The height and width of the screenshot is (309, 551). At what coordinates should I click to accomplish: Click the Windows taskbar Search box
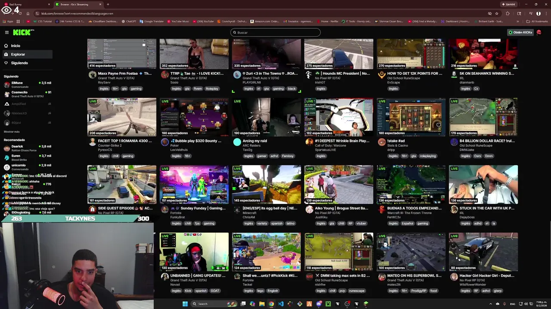(214, 304)
